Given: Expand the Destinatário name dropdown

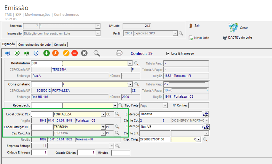Looking at the screenshot, I should 130,63.
